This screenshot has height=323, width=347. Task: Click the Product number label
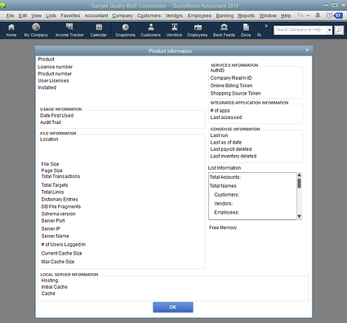[x=55, y=74]
